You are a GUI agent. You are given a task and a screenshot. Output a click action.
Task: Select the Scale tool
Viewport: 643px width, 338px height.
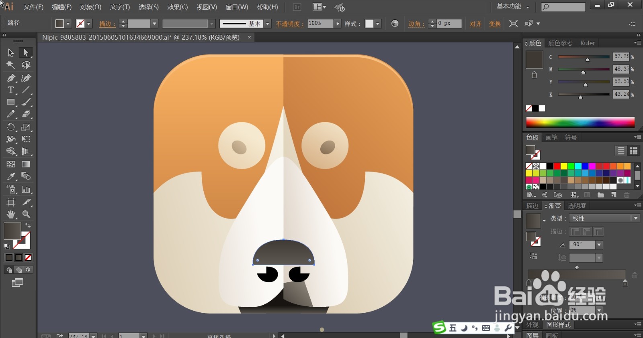click(x=26, y=127)
